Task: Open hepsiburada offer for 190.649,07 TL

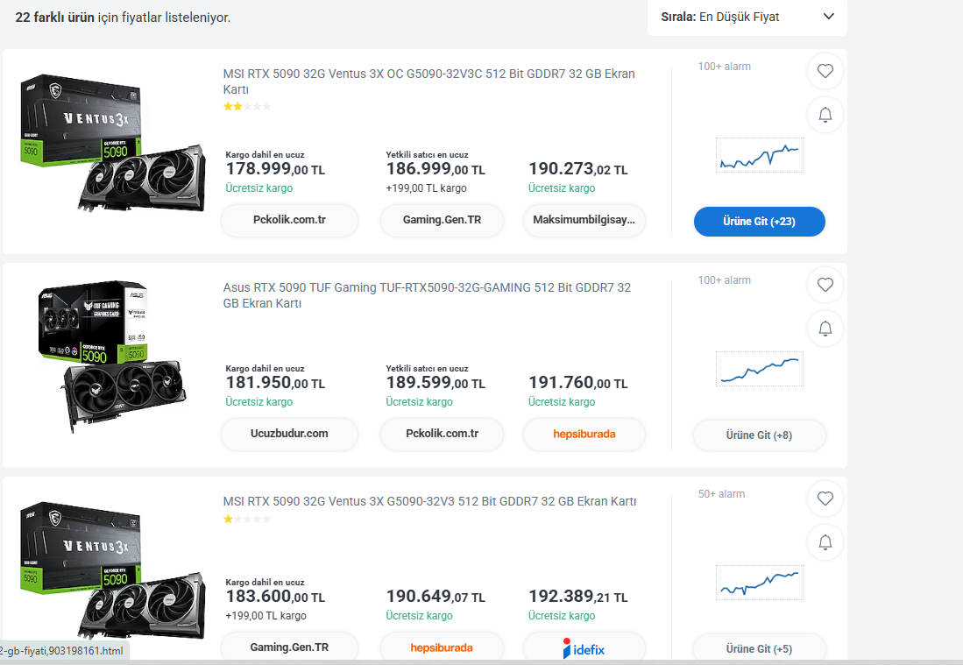Action: point(442,647)
